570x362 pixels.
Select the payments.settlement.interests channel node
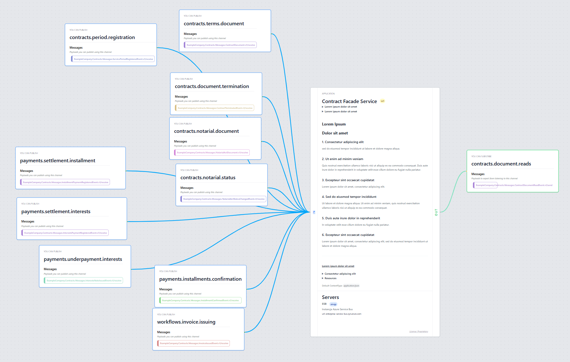coord(56,212)
